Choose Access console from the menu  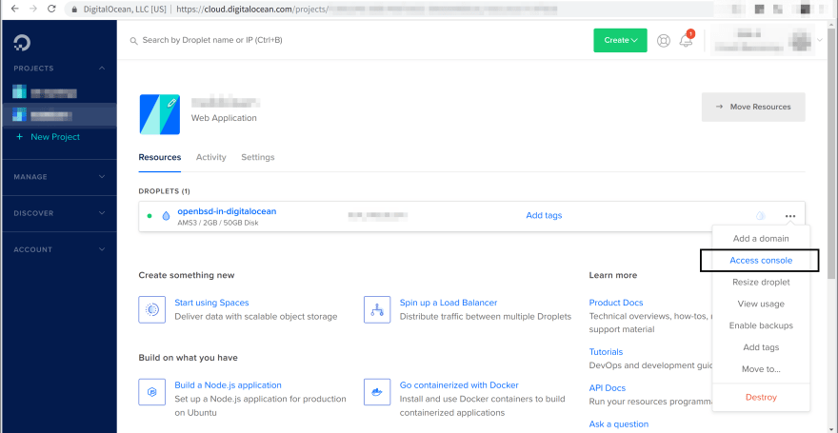(x=761, y=261)
